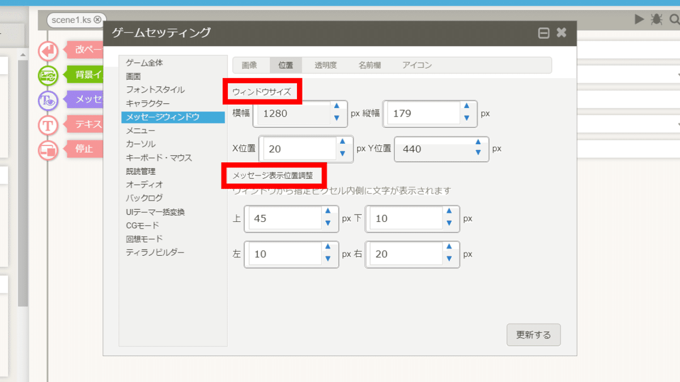Decrease 左 padding with down arrow
Image resolution: width=680 pixels, height=382 pixels.
328,259
